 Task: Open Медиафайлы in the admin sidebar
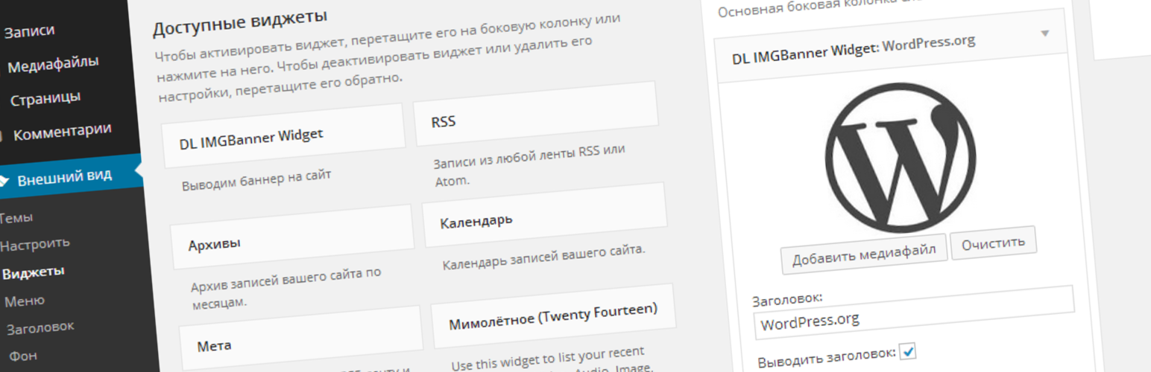[x=52, y=65]
